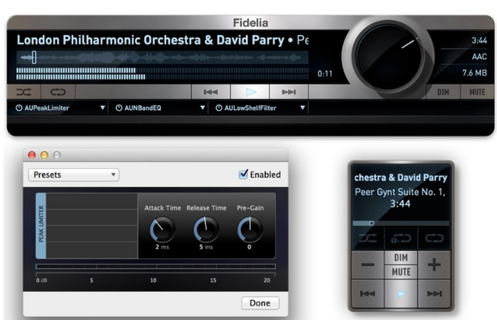Image resolution: width=497 pixels, height=320 pixels.
Task: Toggle repeat in main Fidelia window
Action: tap(58, 92)
